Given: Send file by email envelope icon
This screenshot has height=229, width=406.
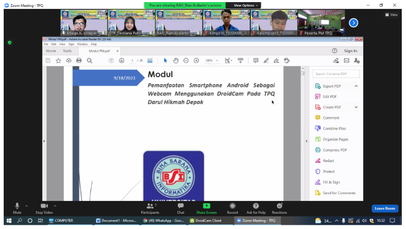Looking at the screenshot, I should click(x=346, y=61).
